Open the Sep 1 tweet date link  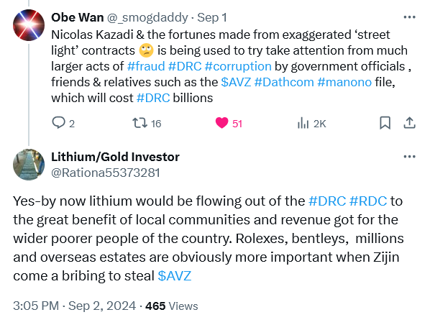tap(212, 17)
